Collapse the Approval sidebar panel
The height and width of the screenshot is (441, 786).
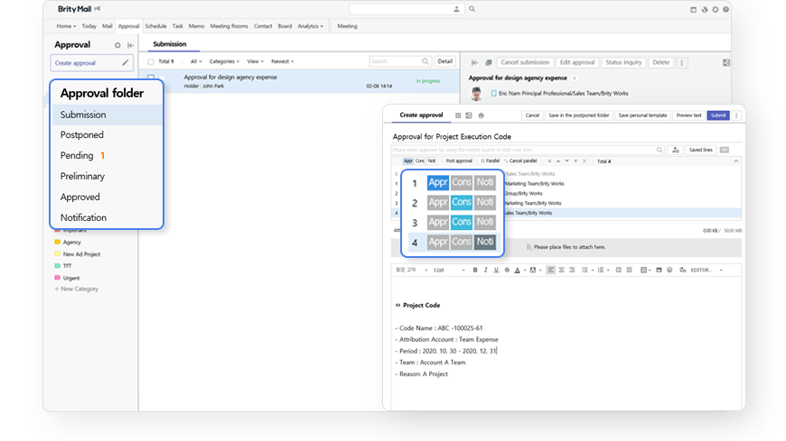coord(130,45)
